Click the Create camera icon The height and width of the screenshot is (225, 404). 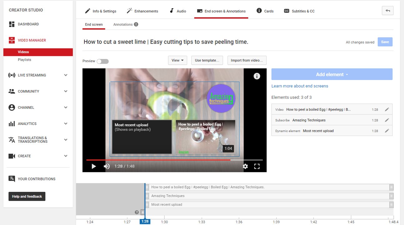coord(12,156)
